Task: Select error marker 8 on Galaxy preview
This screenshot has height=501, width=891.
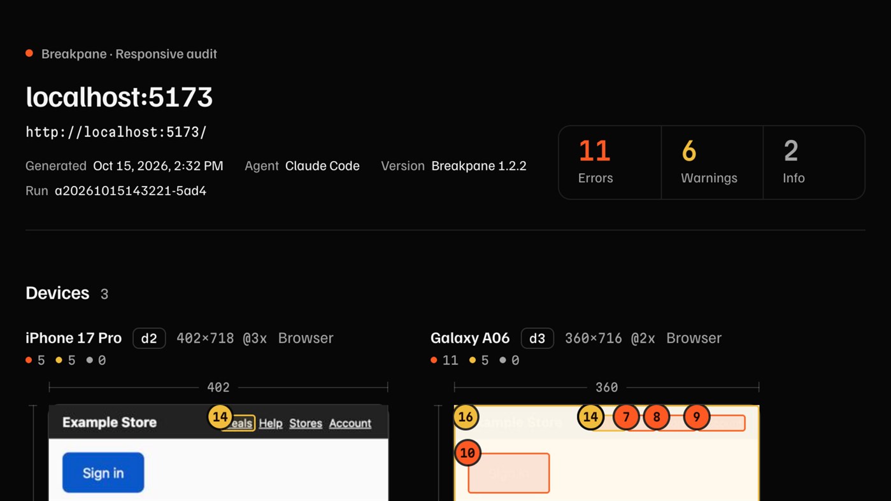Action: point(657,417)
